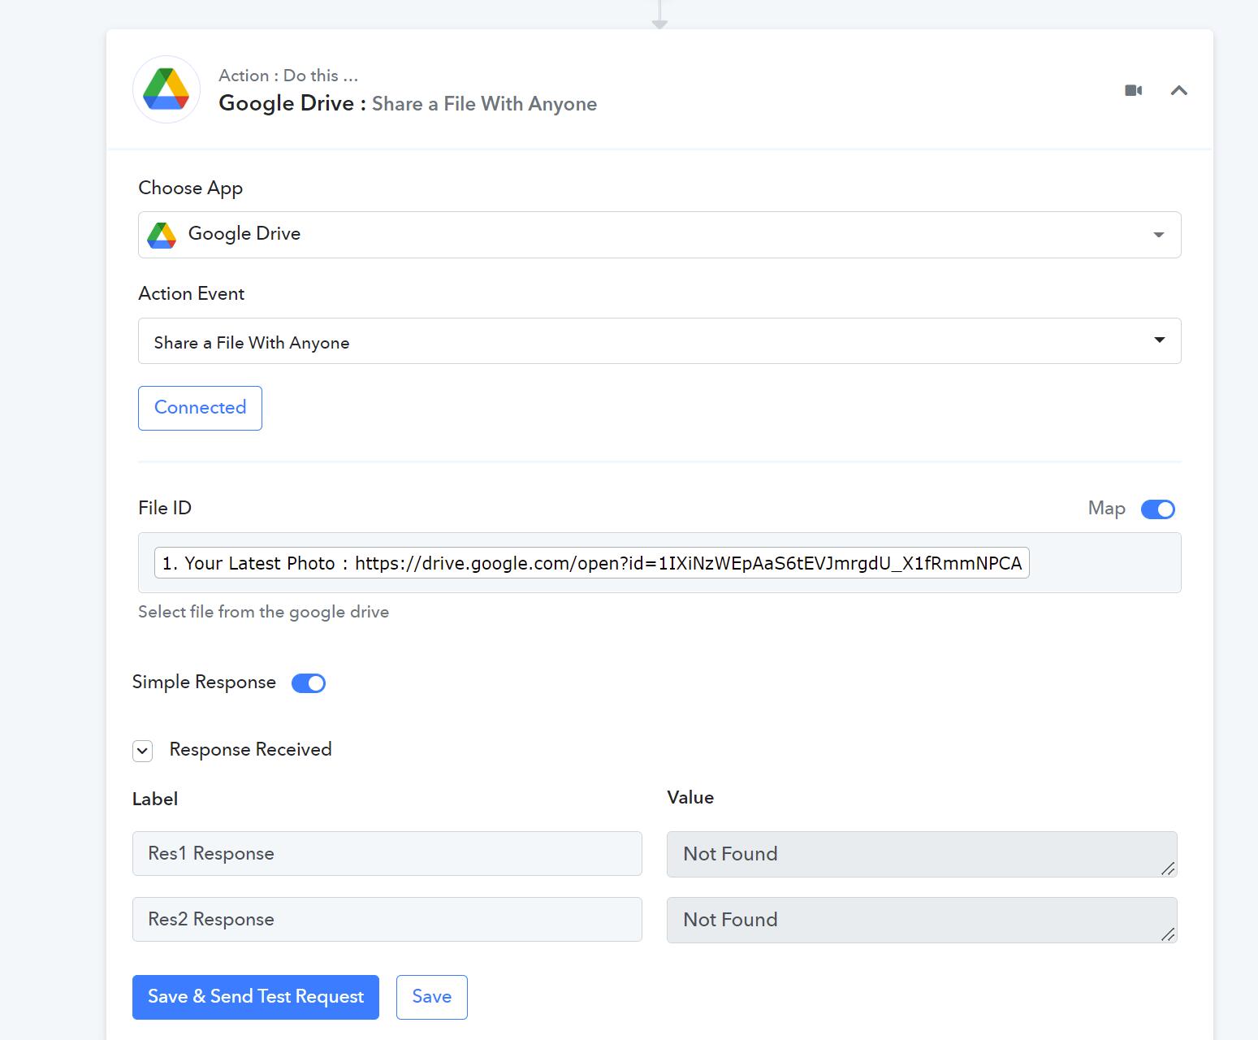Click the Google Drive logo in header
This screenshot has width=1258, height=1040.
click(166, 89)
